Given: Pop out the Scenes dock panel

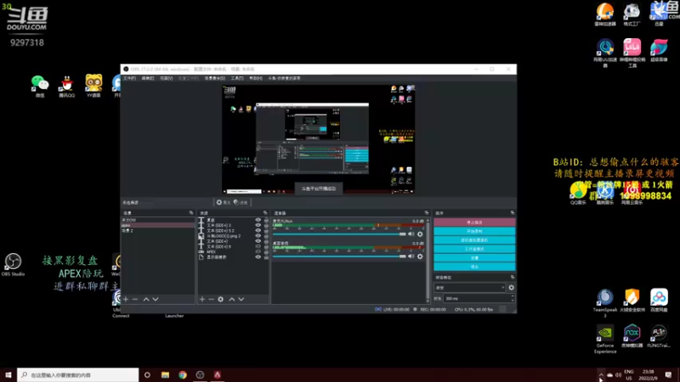Looking at the screenshot, I should click(x=191, y=213).
